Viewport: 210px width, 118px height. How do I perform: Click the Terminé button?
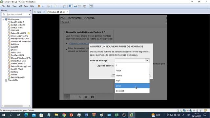coord(65,22)
